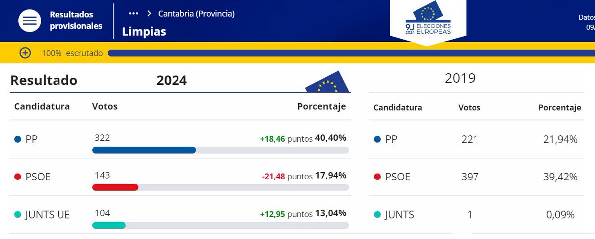The width and height of the screenshot is (595, 239).
Task: Click the Resultados provisionales label
Action: click(x=76, y=20)
